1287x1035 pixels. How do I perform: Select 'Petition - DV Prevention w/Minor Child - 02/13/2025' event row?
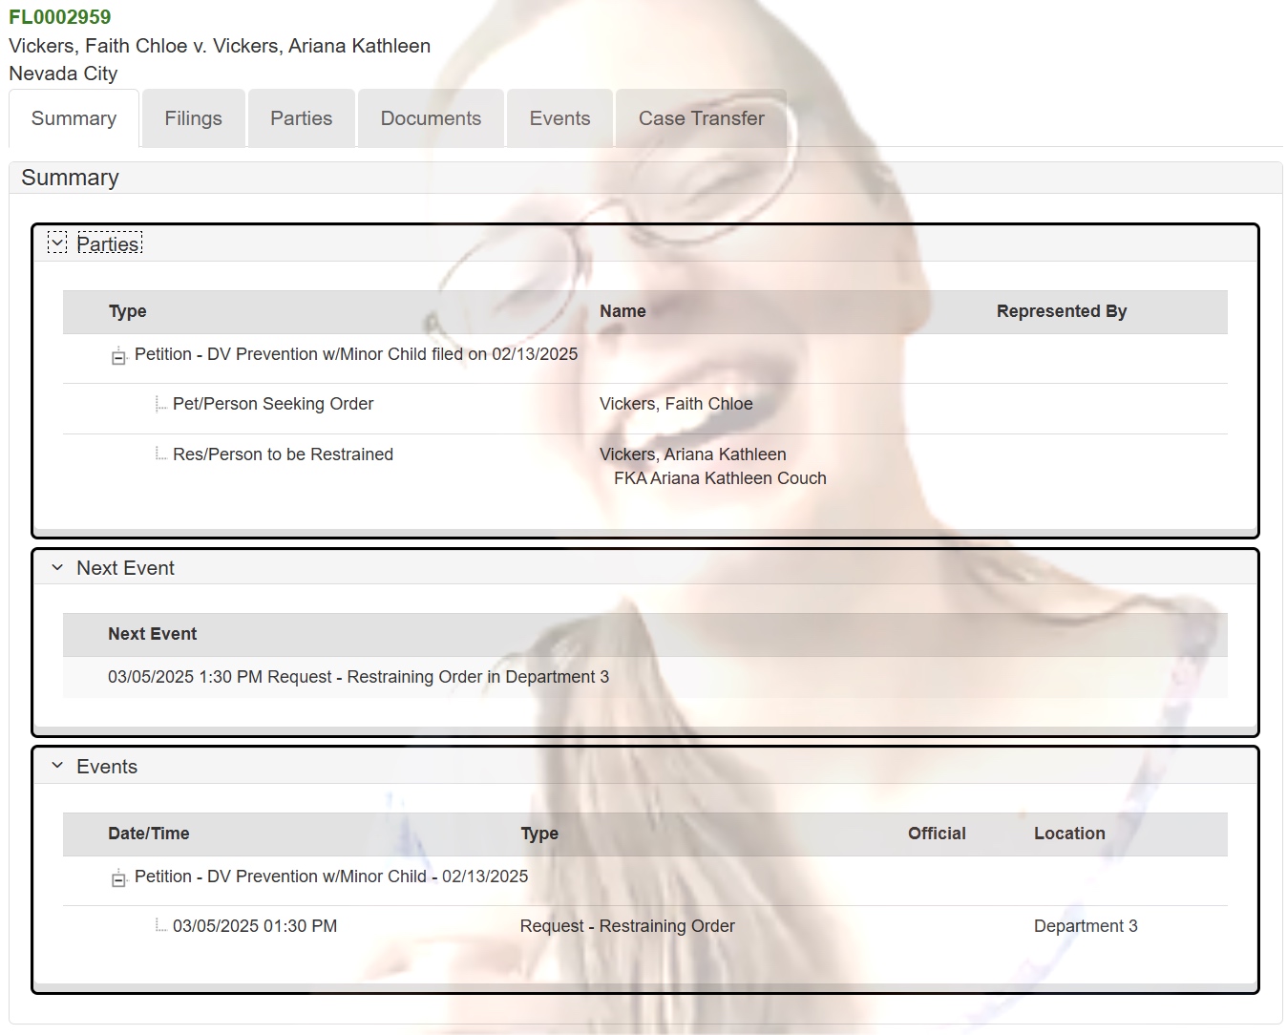[645, 880]
